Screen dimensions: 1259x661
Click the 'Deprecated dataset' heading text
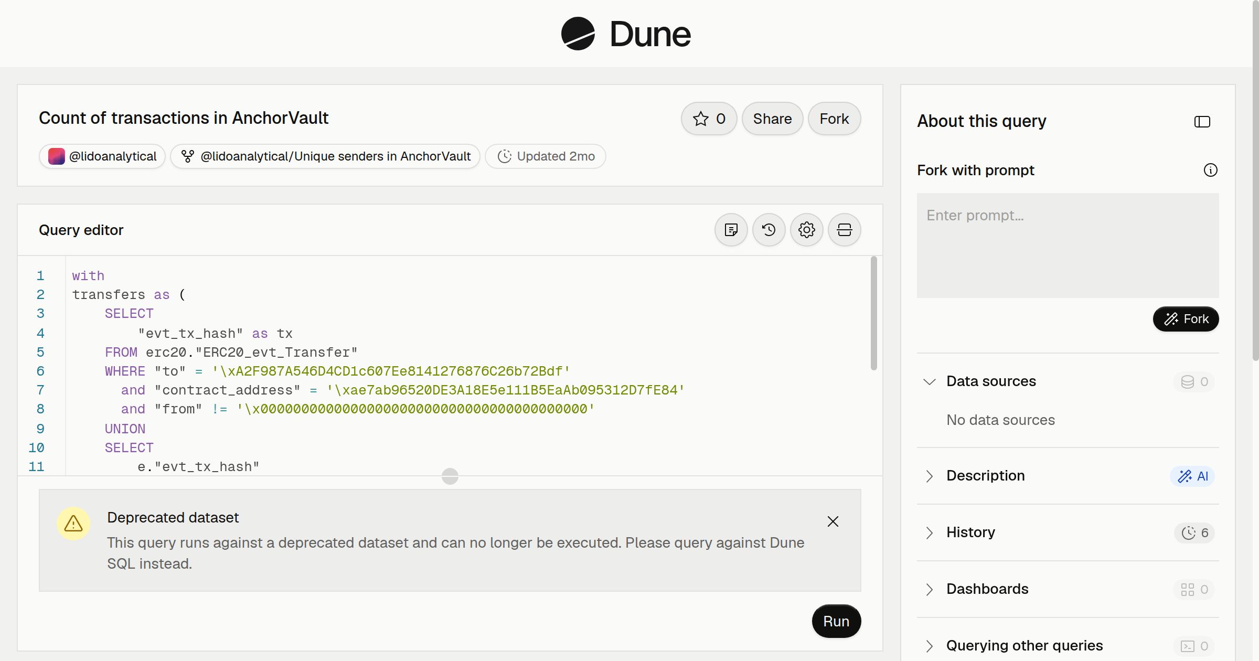click(x=173, y=518)
